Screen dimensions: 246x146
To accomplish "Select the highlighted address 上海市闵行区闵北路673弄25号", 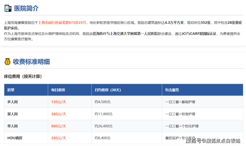I will [x=62, y=23].
